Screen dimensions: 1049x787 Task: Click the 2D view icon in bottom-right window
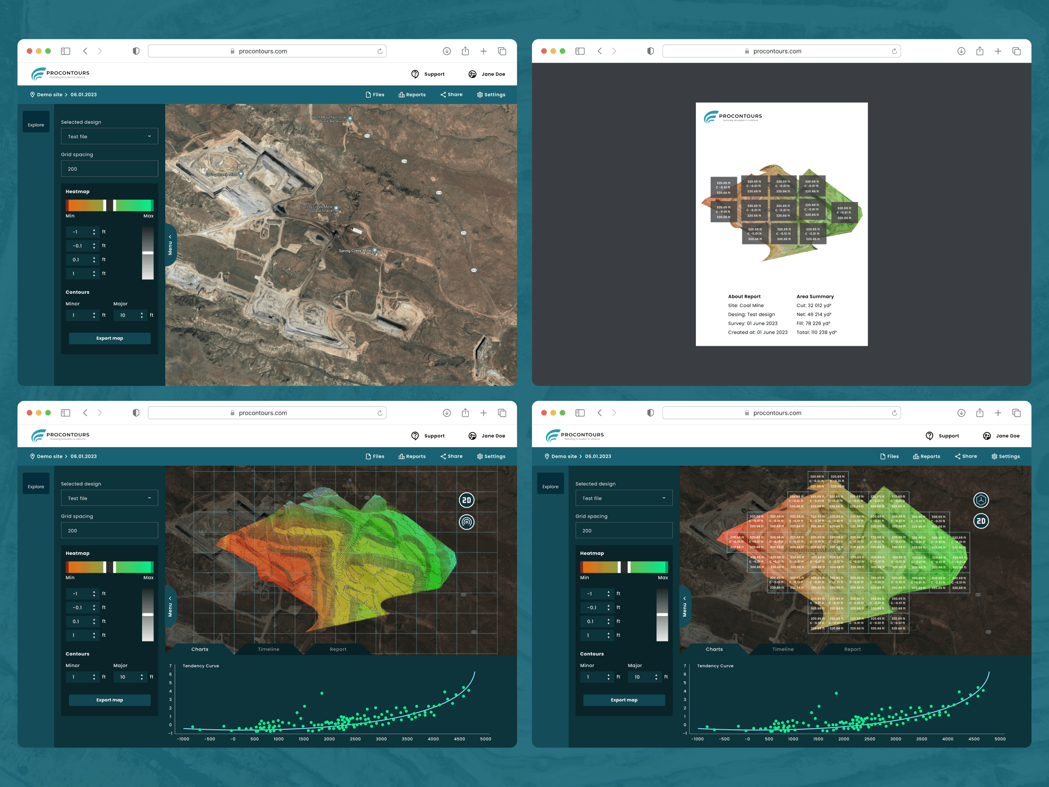[981, 521]
